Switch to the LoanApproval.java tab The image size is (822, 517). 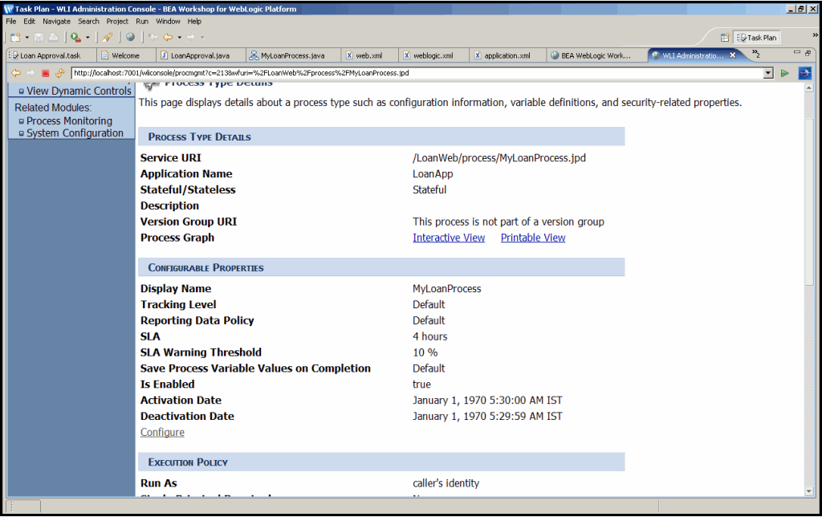pos(200,55)
